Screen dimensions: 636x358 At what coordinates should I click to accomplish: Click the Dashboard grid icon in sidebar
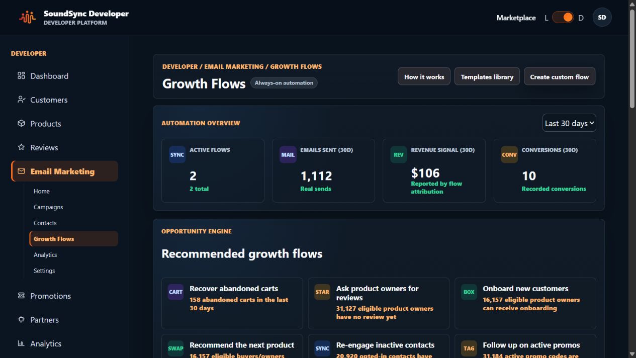[x=21, y=75]
